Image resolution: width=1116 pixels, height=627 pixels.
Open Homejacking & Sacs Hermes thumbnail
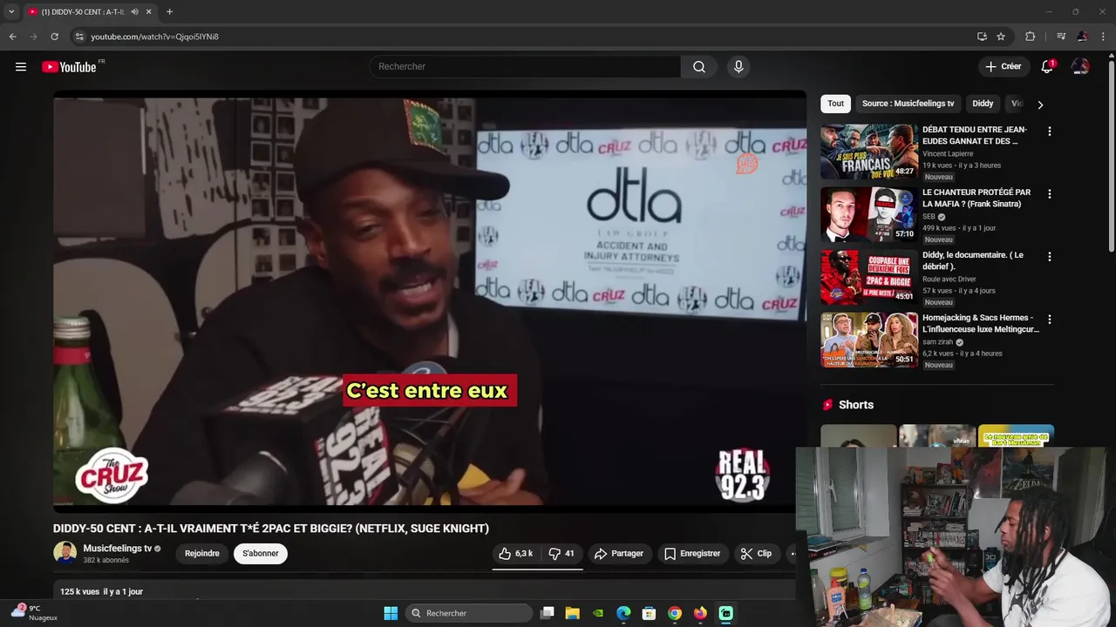click(x=869, y=340)
